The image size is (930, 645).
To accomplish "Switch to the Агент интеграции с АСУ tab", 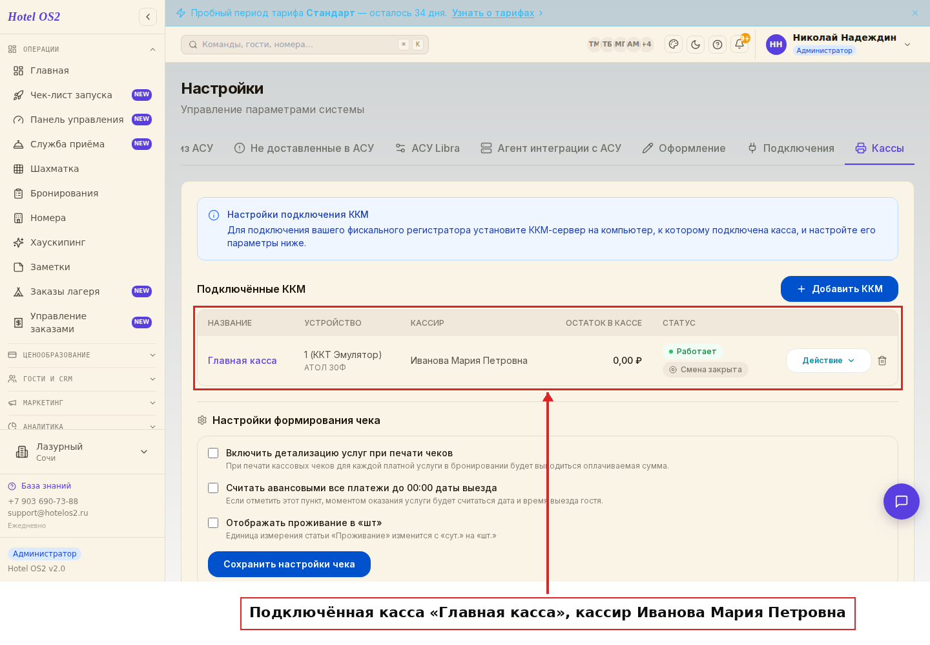I will pyautogui.click(x=551, y=148).
